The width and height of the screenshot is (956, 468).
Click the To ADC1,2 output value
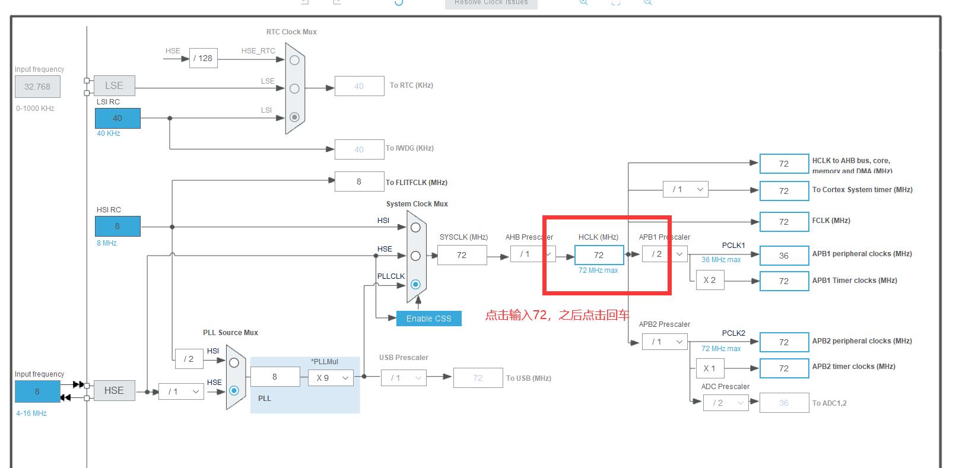(x=784, y=403)
